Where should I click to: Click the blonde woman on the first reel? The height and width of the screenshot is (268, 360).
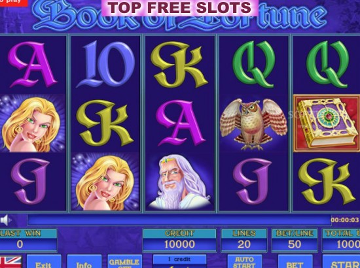point(32,124)
